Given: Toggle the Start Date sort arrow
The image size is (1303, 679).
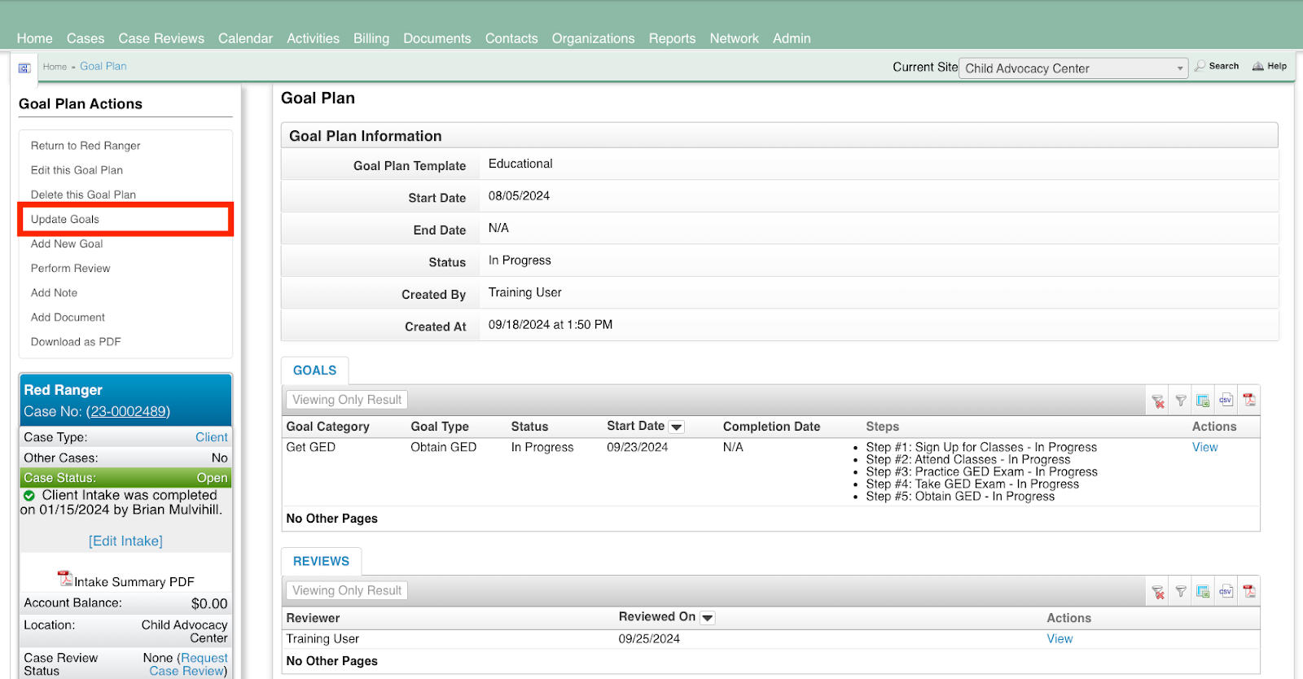Looking at the screenshot, I should pos(677,427).
